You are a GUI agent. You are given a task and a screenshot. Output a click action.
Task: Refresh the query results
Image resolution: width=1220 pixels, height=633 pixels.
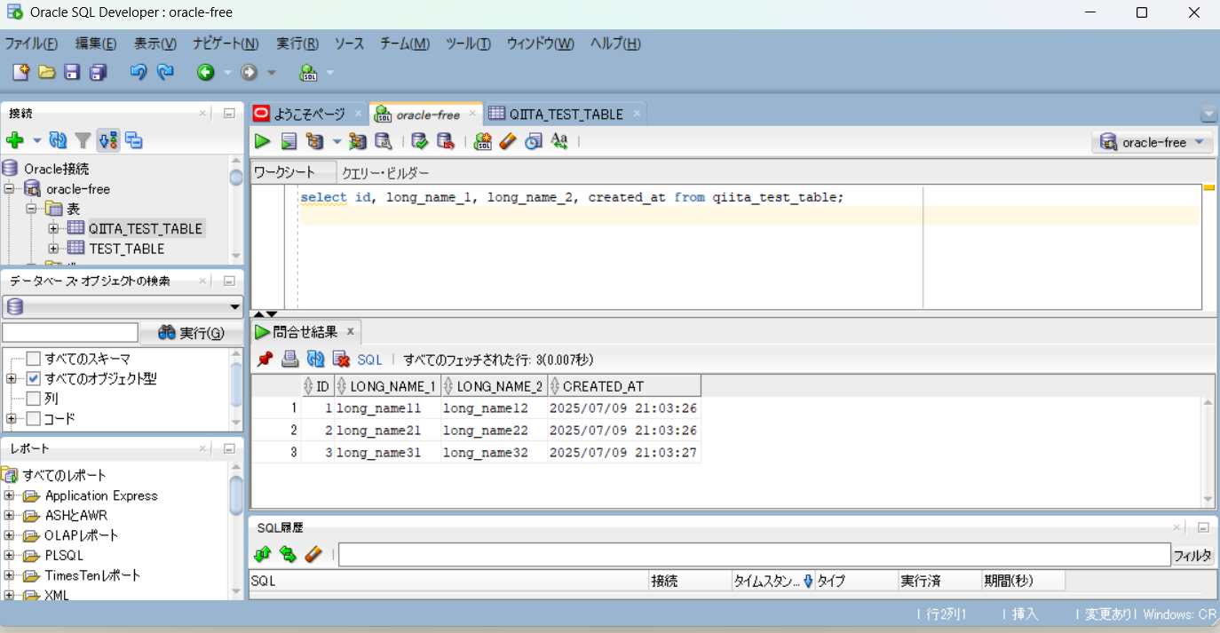[314, 359]
